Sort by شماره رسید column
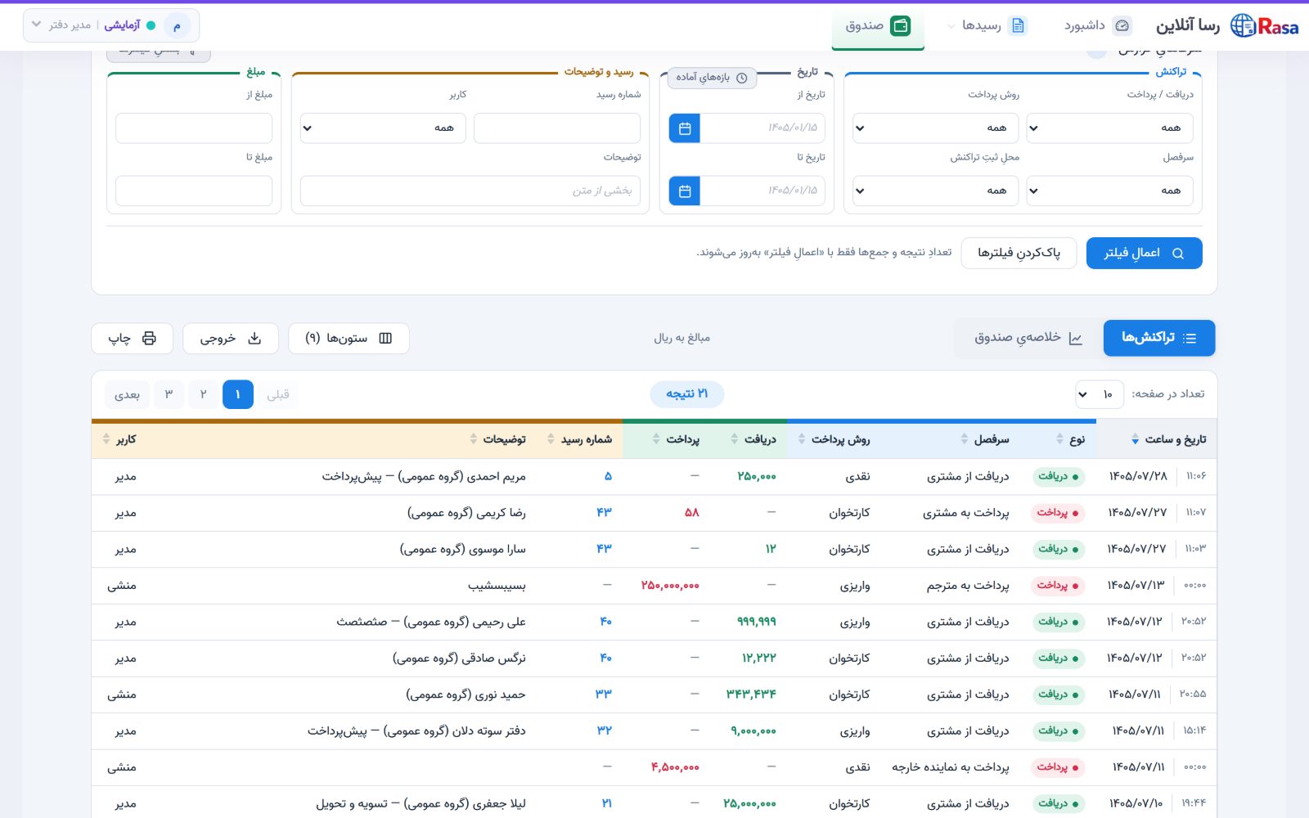 click(579, 440)
